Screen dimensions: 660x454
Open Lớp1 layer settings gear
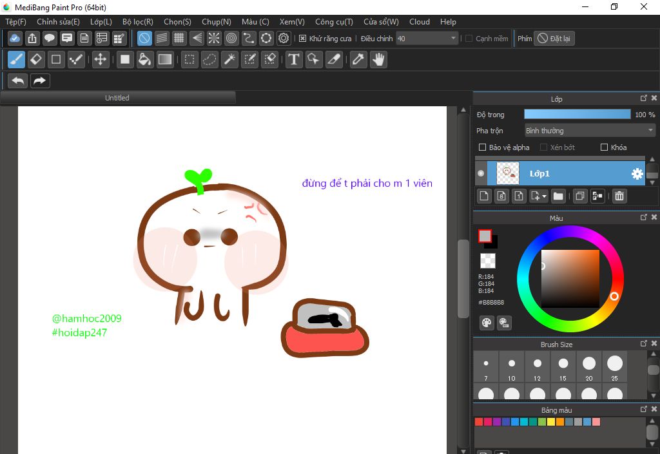(x=637, y=174)
